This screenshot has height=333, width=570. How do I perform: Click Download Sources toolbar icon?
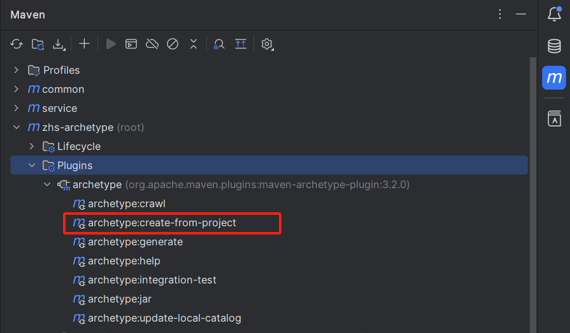click(x=59, y=44)
